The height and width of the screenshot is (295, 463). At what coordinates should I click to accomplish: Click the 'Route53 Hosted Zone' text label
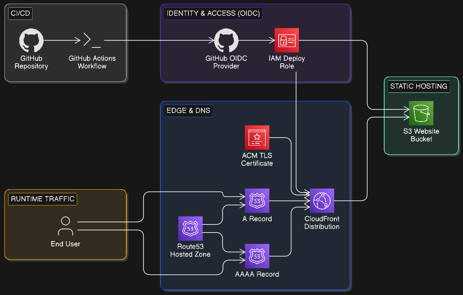pyautogui.click(x=190, y=250)
